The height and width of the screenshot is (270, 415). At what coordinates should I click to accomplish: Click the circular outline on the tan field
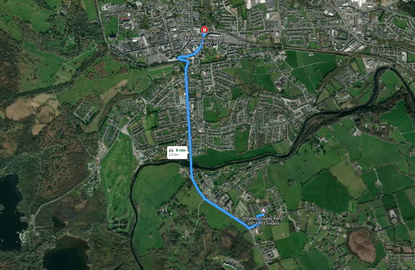45,114
